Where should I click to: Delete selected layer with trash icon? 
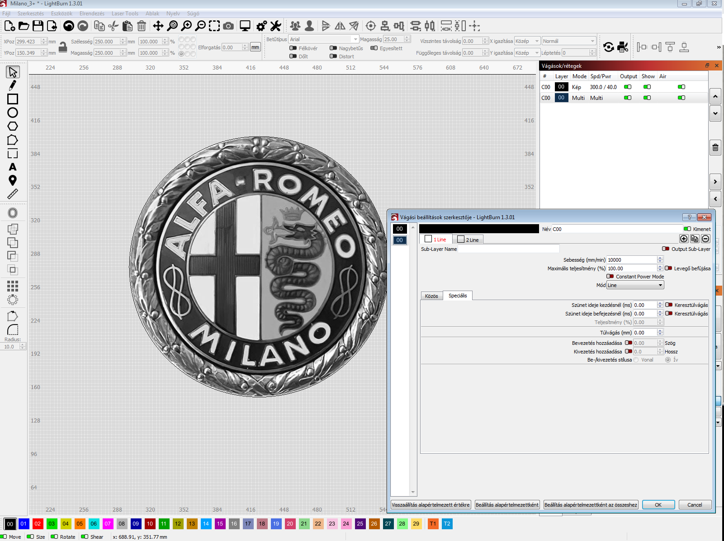tap(715, 147)
